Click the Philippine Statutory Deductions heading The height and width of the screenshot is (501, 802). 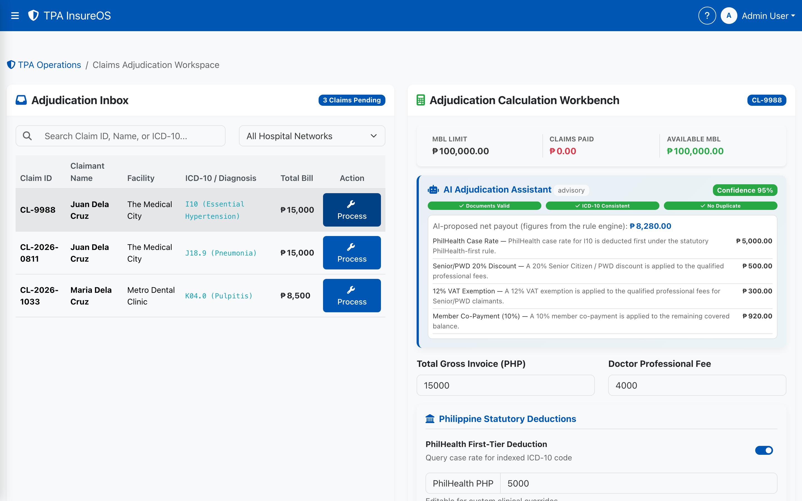pos(507,419)
